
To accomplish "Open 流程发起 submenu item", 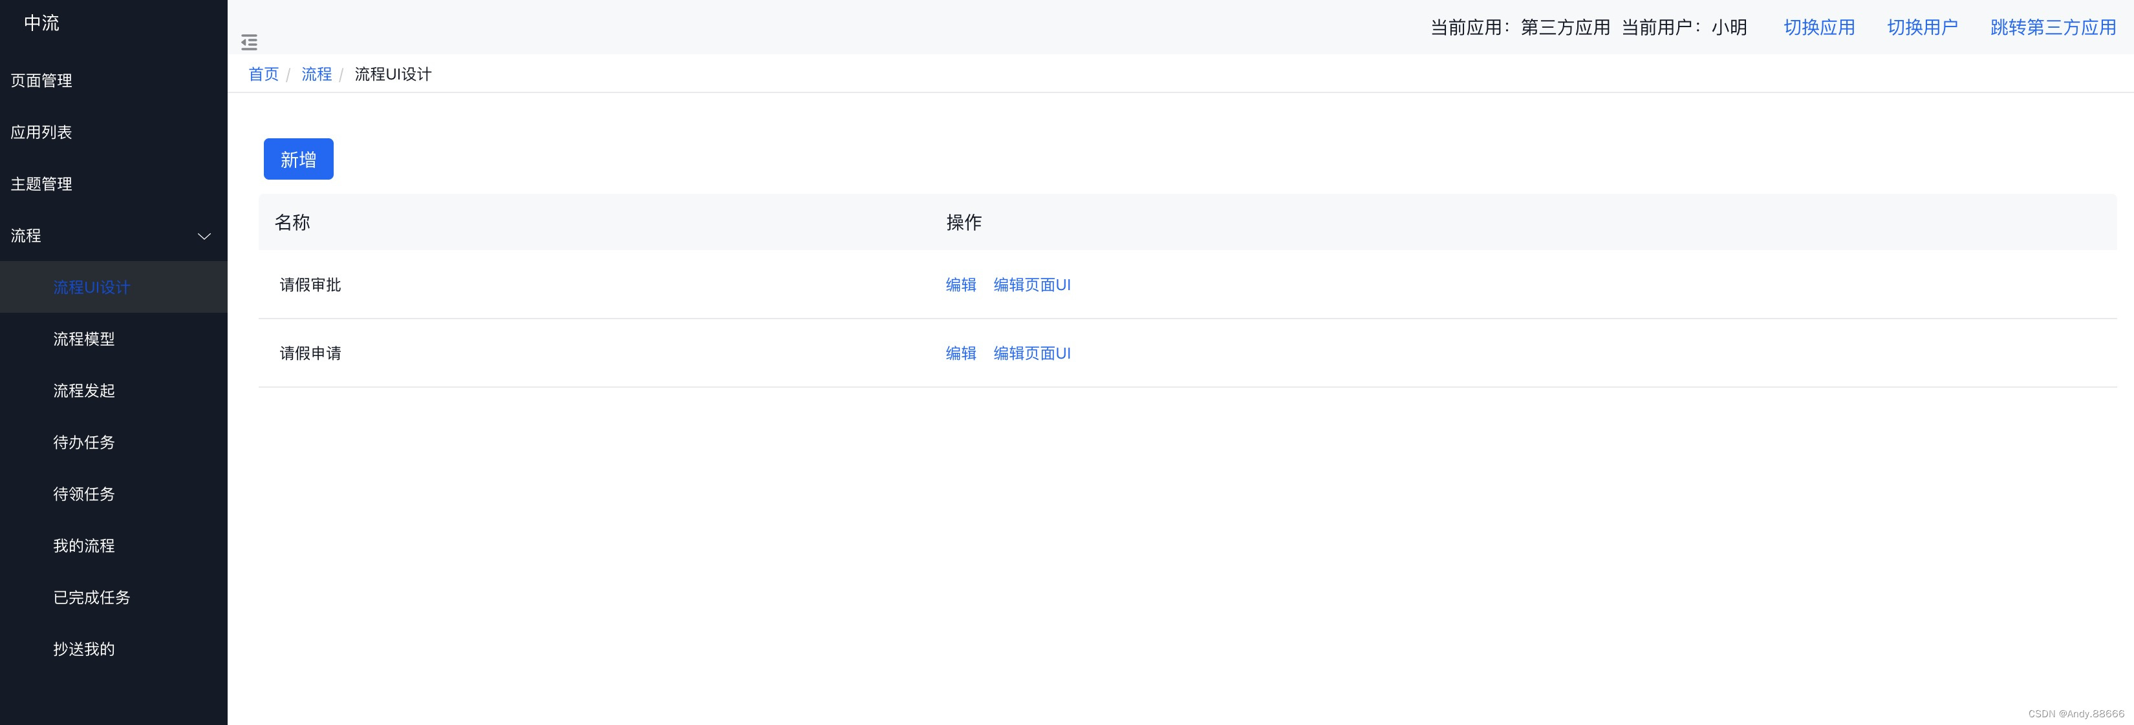I will [85, 391].
